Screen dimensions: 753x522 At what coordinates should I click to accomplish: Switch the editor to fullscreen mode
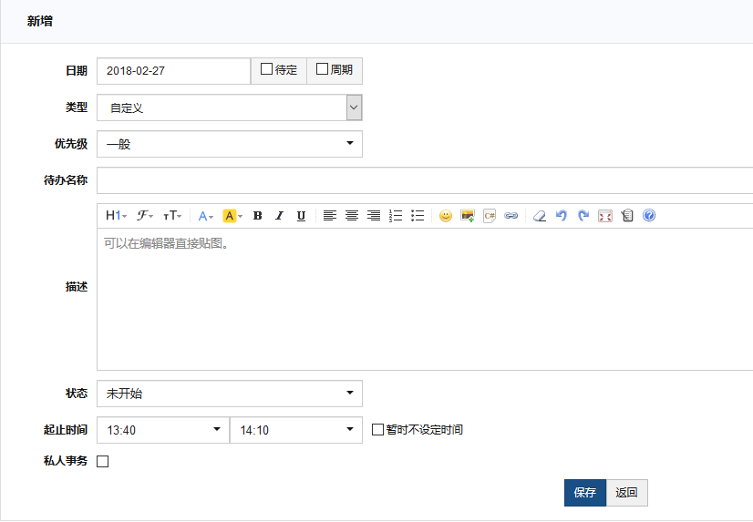tap(605, 216)
